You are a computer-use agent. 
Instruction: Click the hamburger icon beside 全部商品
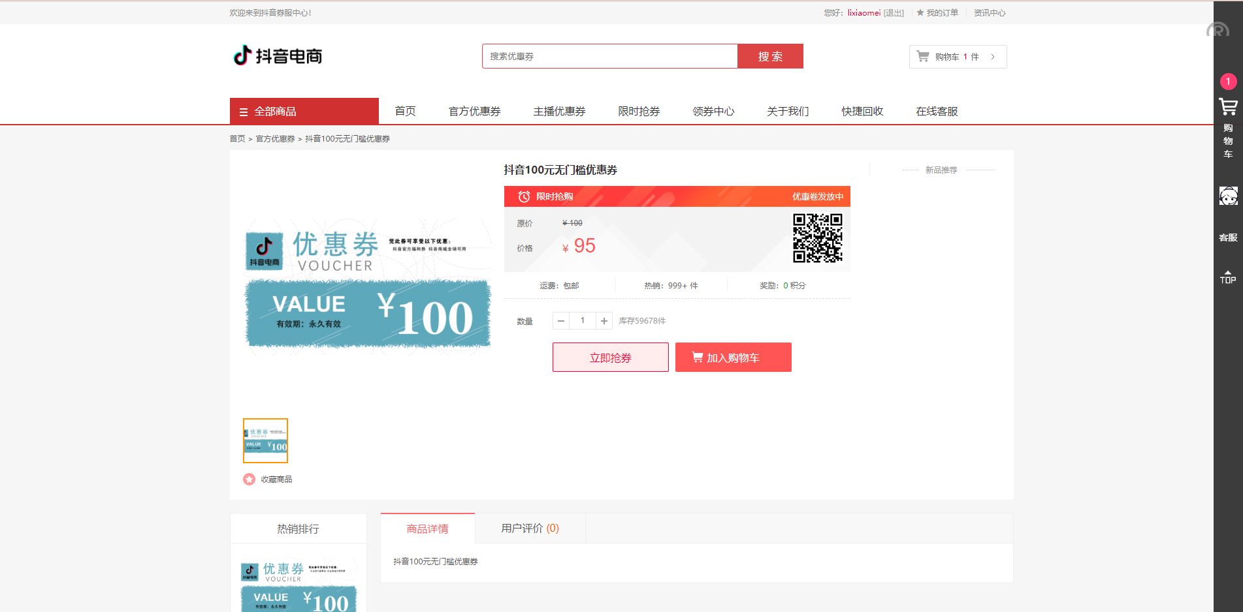point(242,111)
